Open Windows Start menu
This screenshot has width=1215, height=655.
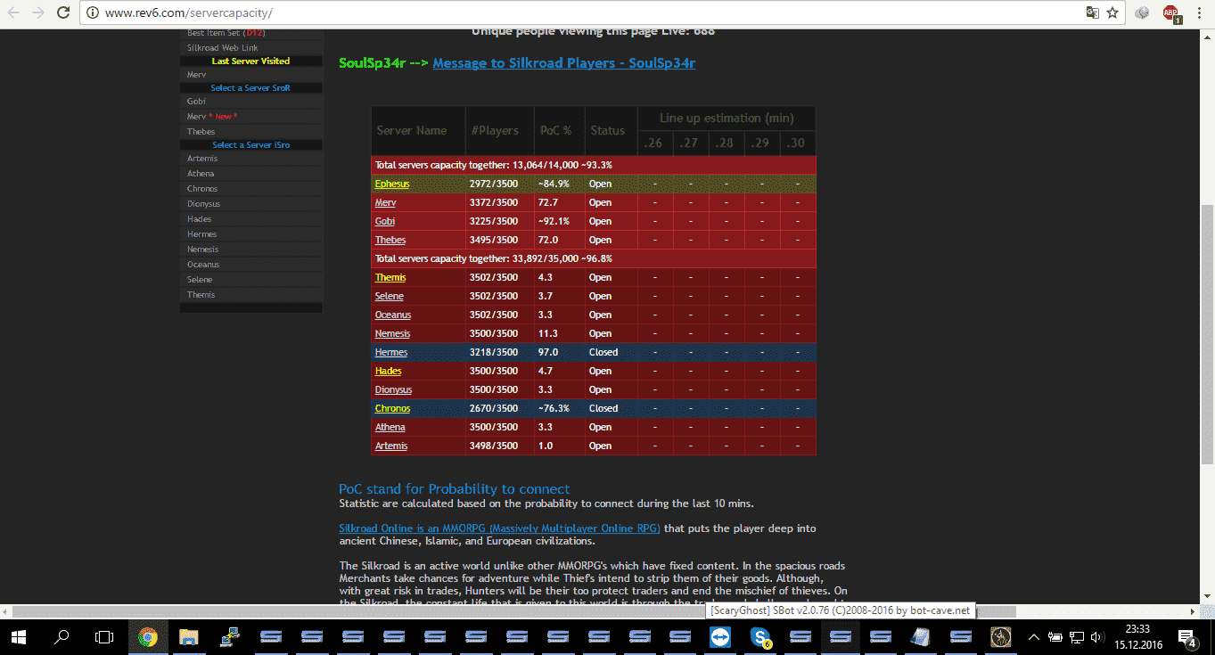pos(20,638)
